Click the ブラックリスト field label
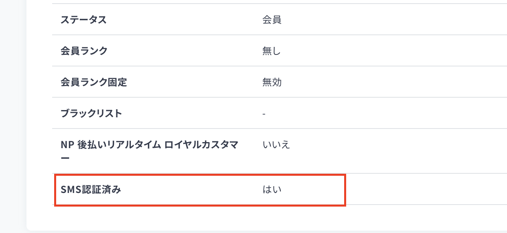Image resolution: width=507 pixels, height=233 pixels. (91, 113)
